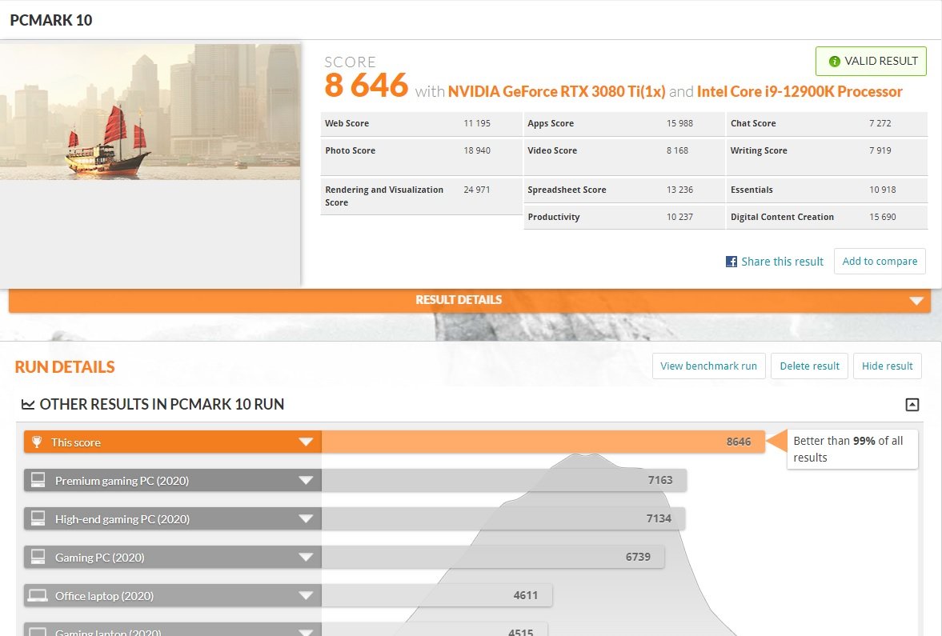
Task: Click the PCMark 10 sailboat thumbnail
Action: coord(150,112)
